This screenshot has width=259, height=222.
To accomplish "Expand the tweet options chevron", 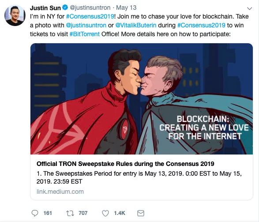I will click(x=249, y=8).
